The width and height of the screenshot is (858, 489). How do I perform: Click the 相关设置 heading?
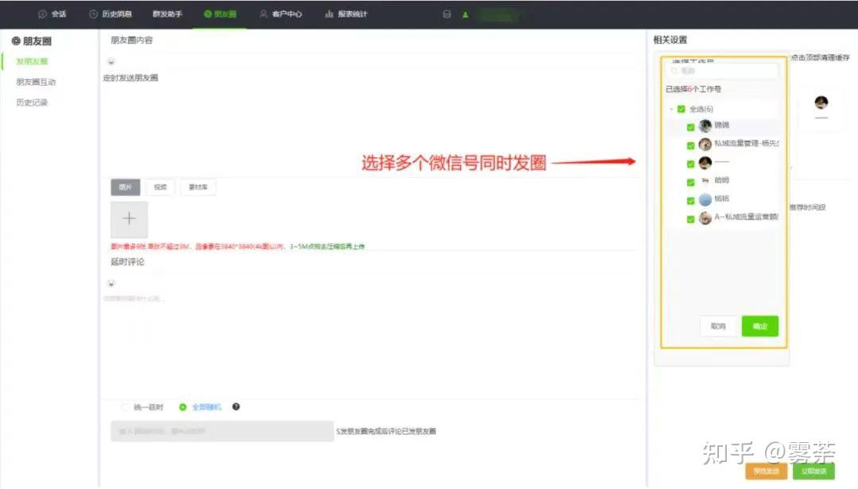[x=671, y=40]
